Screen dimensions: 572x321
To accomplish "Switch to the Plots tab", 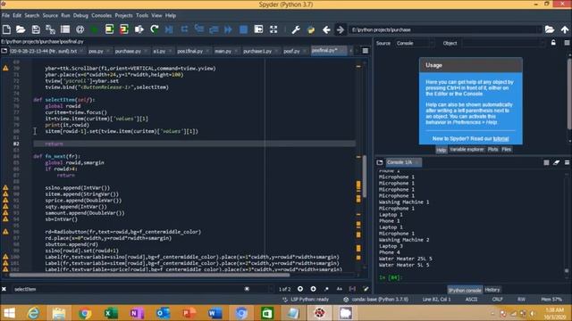I will (x=492, y=150).
